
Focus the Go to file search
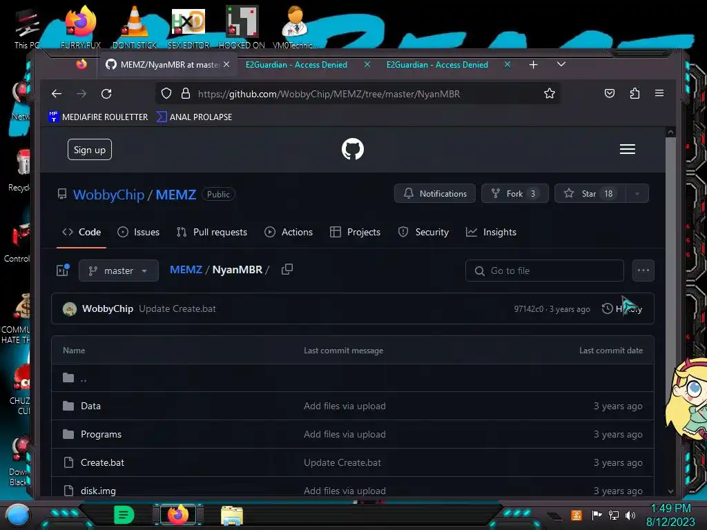[545, 271]
